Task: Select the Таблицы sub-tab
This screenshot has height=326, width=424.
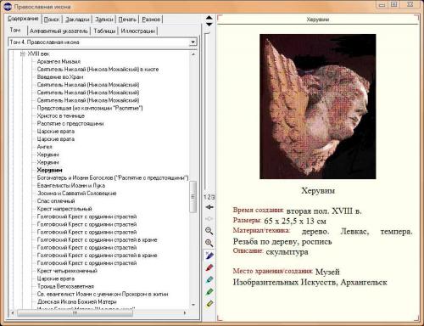Action: pyautogui.click(x=104, y=31)
